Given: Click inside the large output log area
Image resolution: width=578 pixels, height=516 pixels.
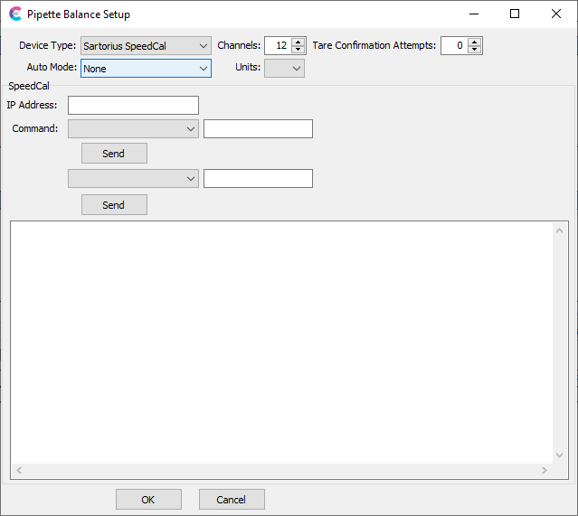Looking at the screenshot, I should 280,342.
